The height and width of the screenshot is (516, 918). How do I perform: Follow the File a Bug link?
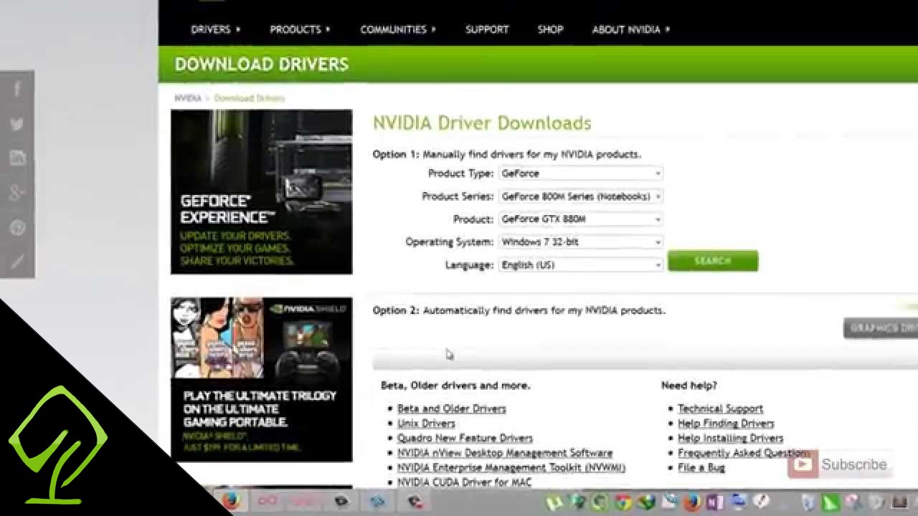701,467
